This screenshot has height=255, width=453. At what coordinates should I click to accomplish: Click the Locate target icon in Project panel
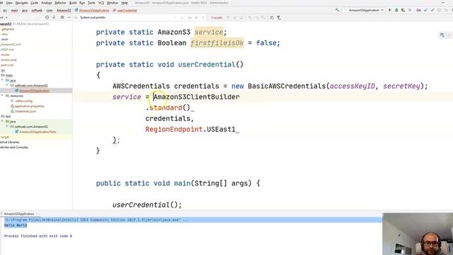[x=47, y=17]
